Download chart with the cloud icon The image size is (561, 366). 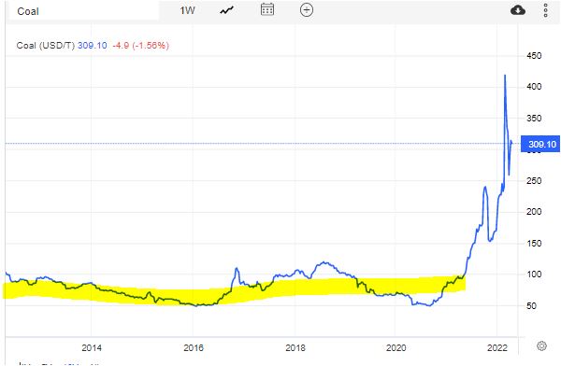pos(518,10)
